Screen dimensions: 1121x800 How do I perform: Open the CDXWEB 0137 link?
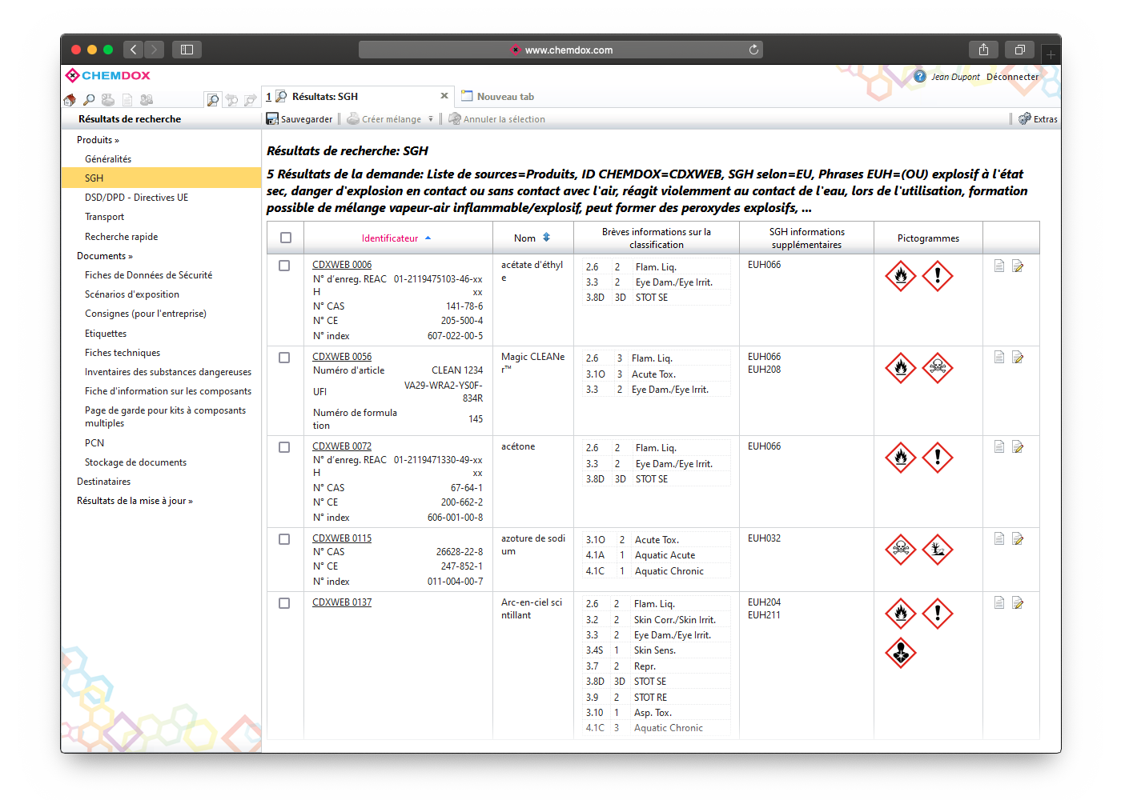342,602
